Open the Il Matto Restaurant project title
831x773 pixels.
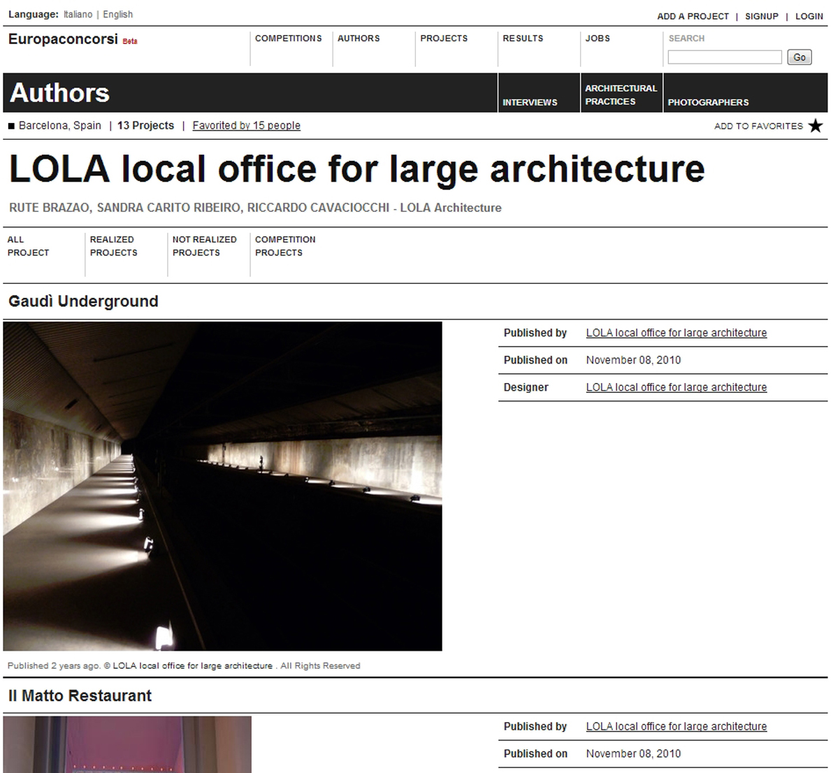pyautogui.click(x=80, y=695)
